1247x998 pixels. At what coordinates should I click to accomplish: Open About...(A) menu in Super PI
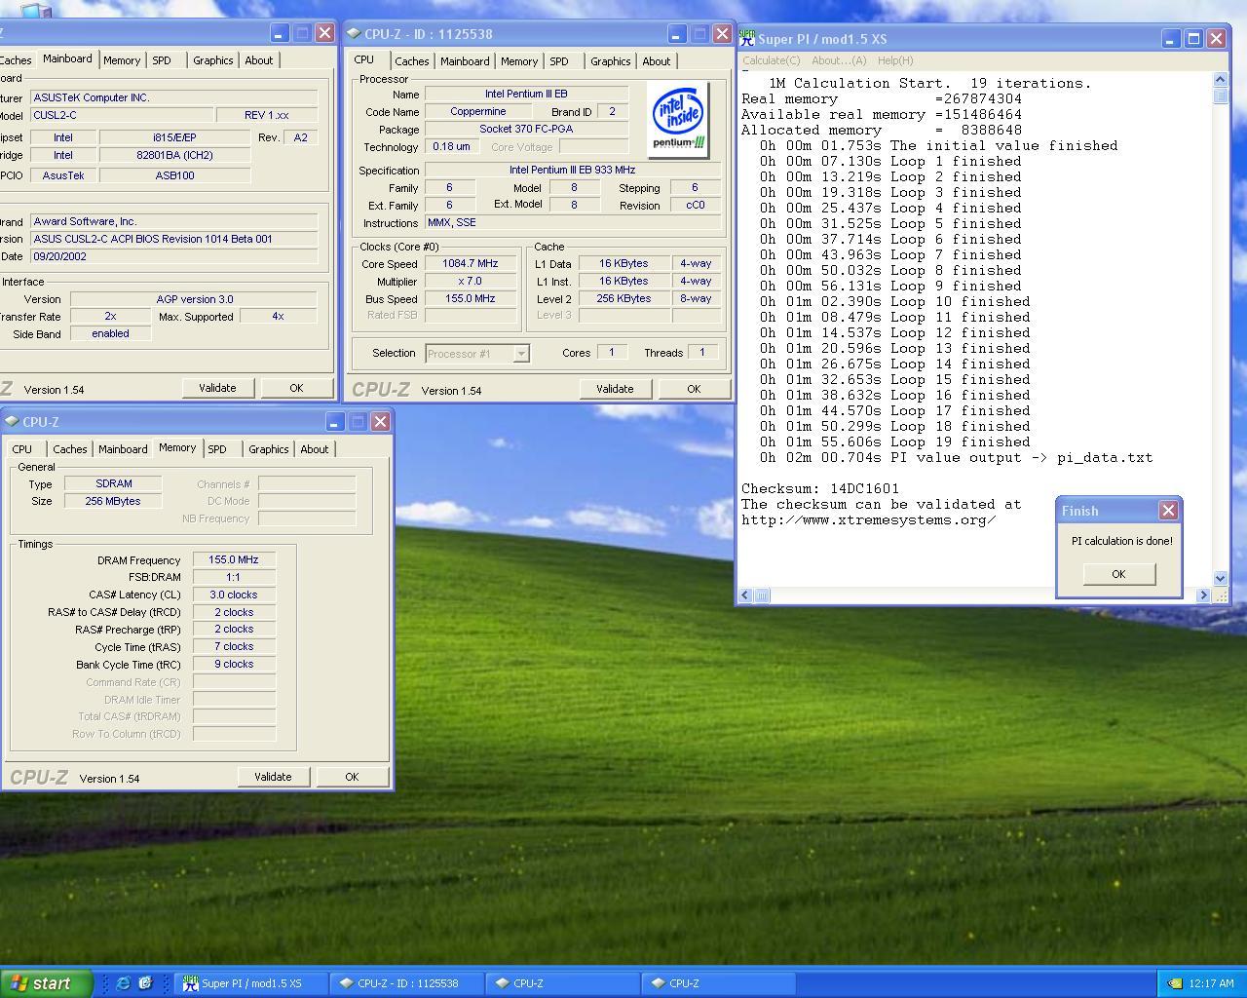pos(839,60)
